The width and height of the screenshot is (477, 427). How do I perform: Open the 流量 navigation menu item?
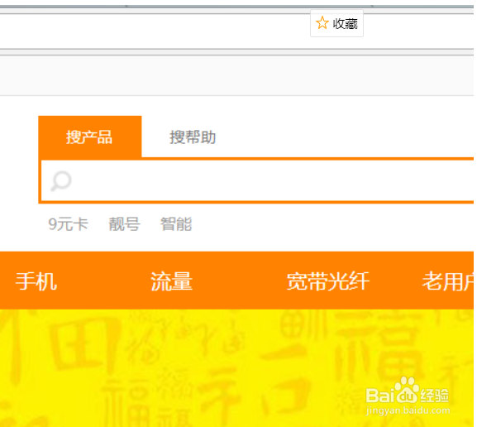172,281
